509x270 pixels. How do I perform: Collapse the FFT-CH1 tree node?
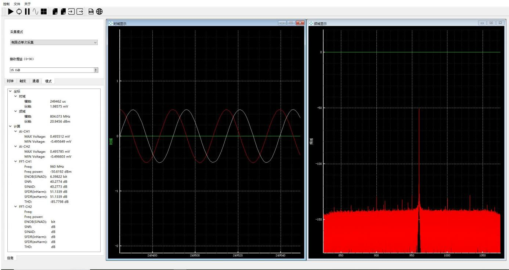coord(15,161)
